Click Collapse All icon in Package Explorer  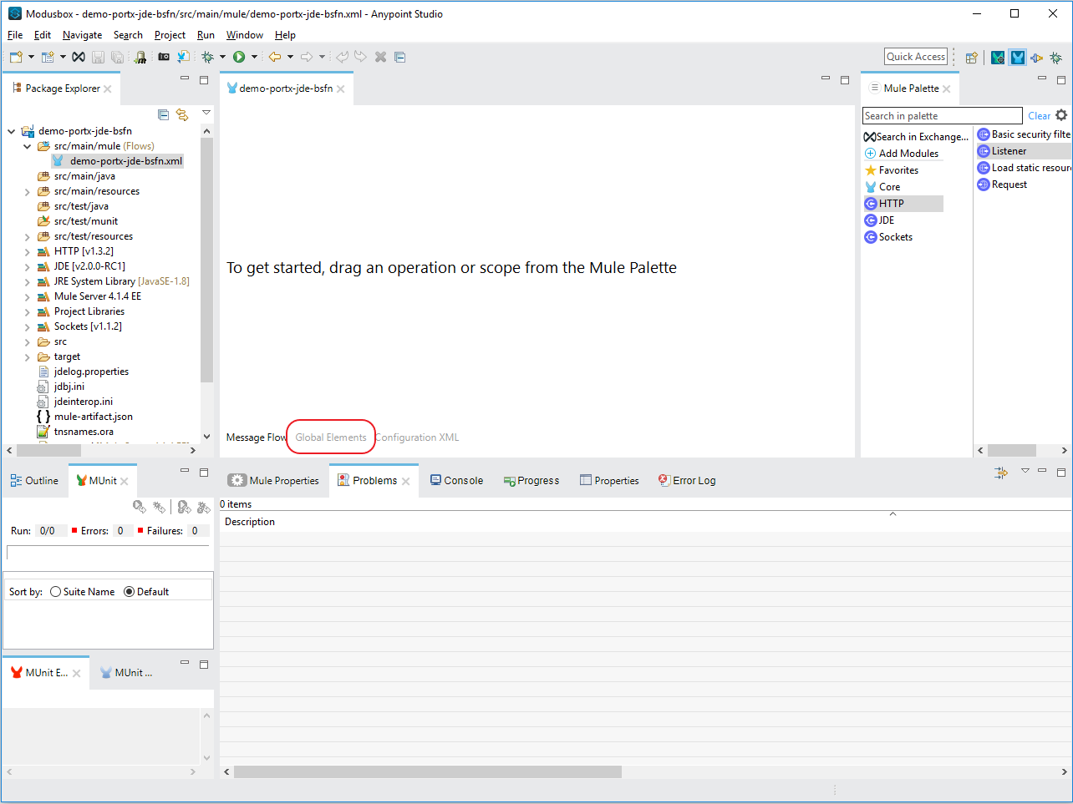click(163, 114)
